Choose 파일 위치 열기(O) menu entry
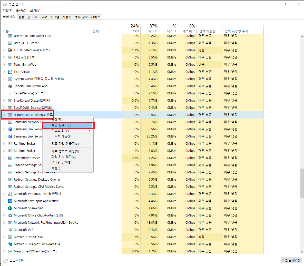This screenshot has height=266, width=304. click(x=68, y=157)
